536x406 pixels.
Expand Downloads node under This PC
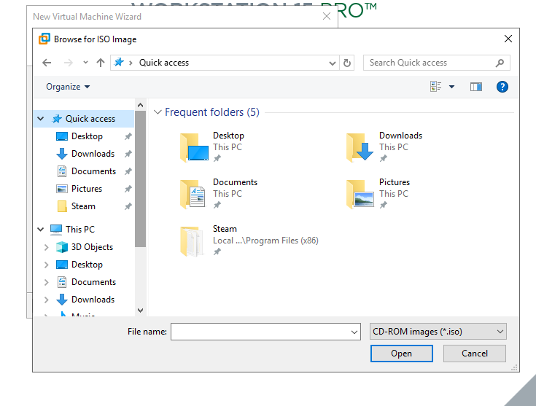click(x=47, y=300)
